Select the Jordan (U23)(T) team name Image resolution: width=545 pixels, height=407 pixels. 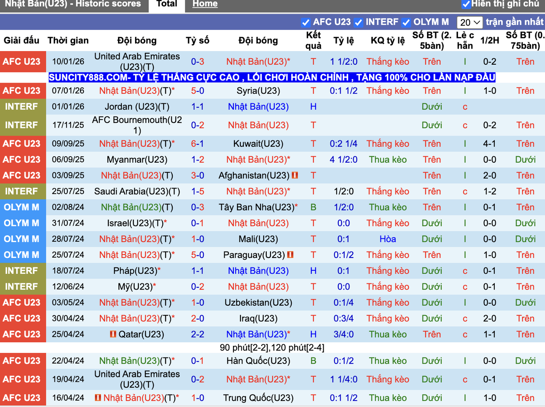point(137,107)
